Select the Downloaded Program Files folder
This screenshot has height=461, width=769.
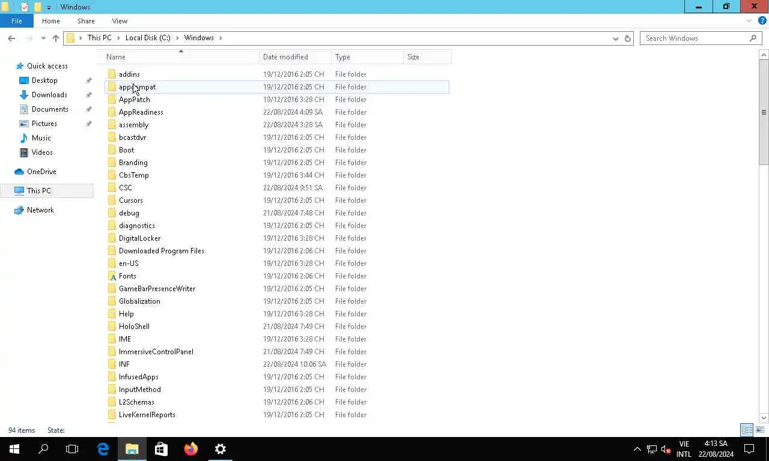pyautogui.click(x=162, y=251)
